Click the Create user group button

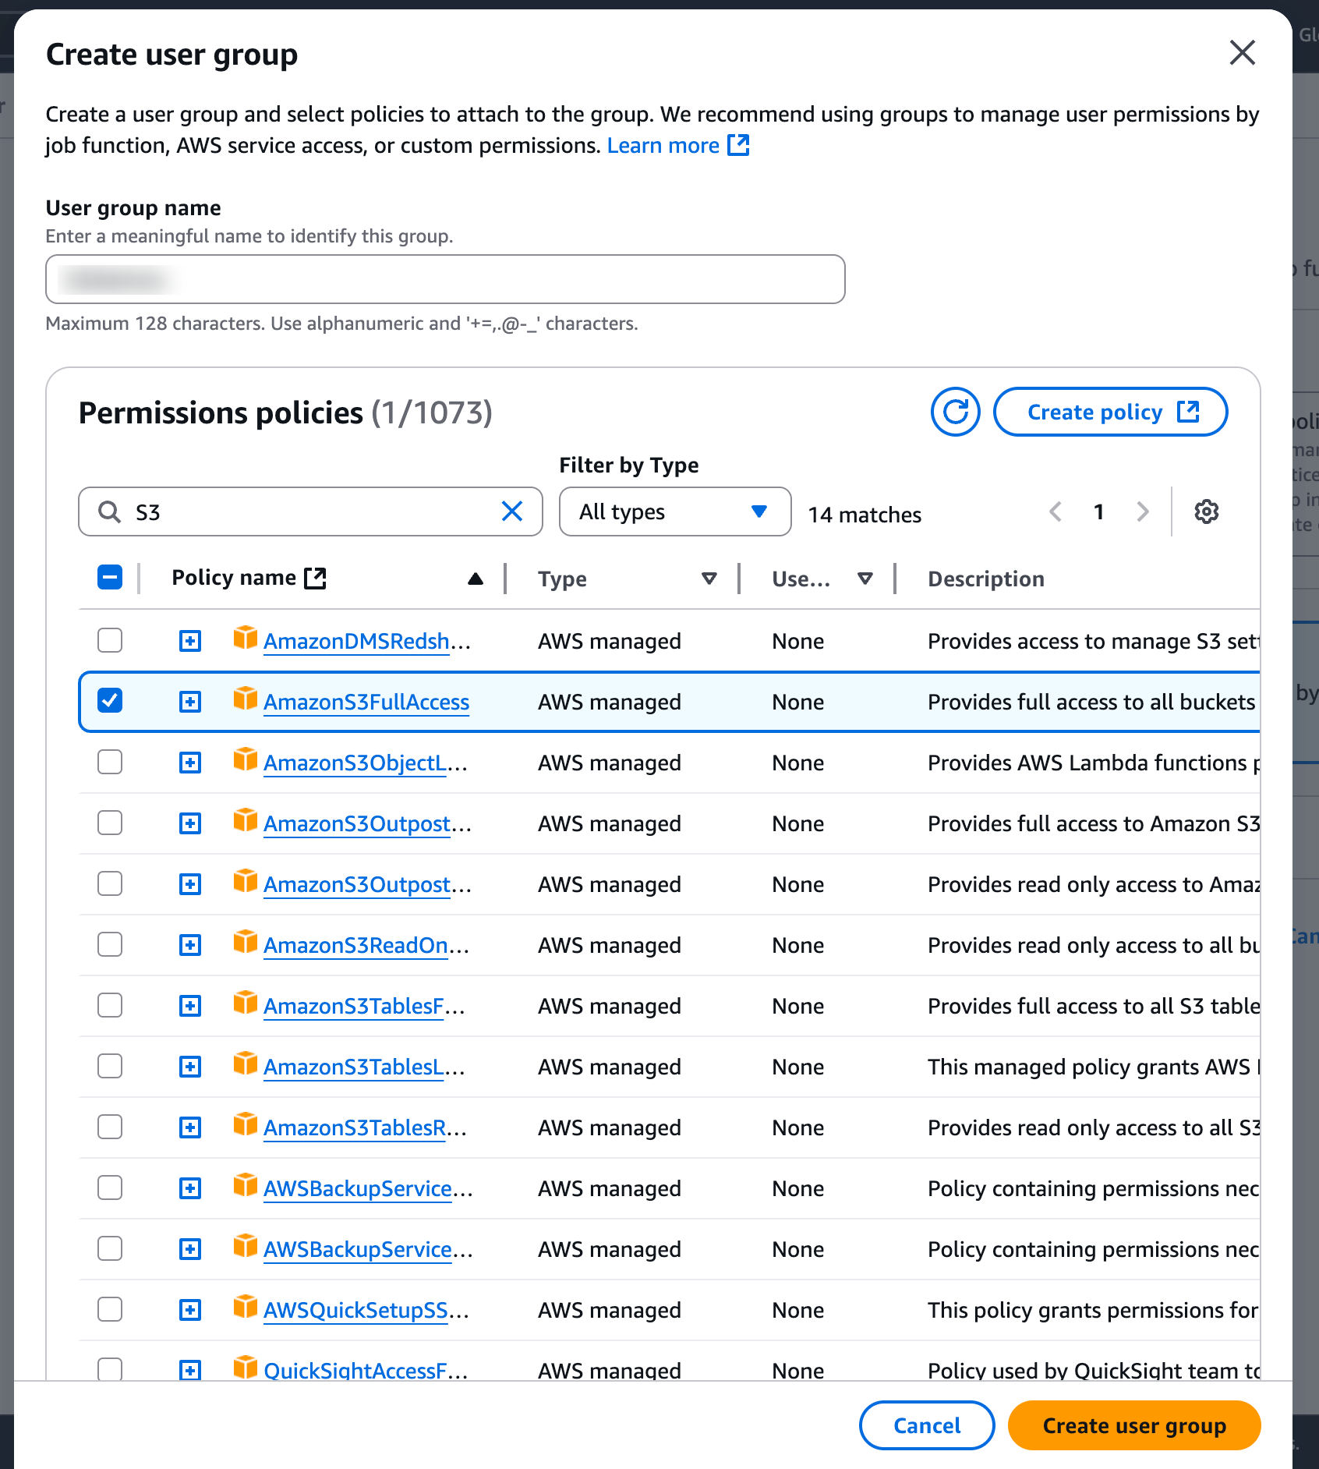1133,1425
